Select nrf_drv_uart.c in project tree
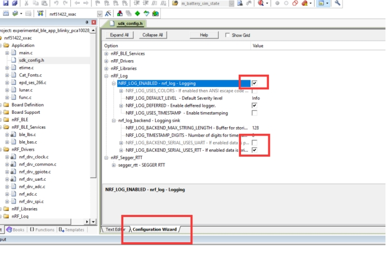The height and width of the screenshot is (255, 386). click(32, 179)
